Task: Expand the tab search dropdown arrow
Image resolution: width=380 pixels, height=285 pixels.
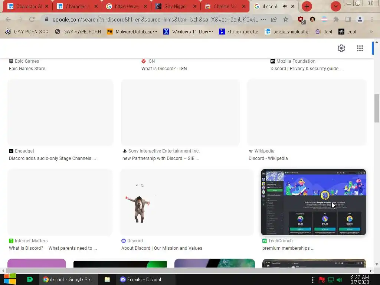Action: click(x=335, y=6)
